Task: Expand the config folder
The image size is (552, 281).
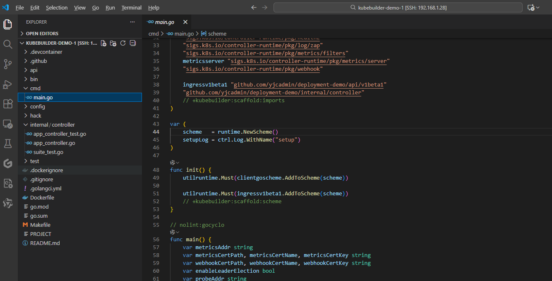Action: pyautogui.click(x=37, y=106)
